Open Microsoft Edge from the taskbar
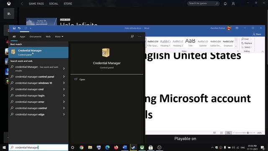 tap(107, 147)
